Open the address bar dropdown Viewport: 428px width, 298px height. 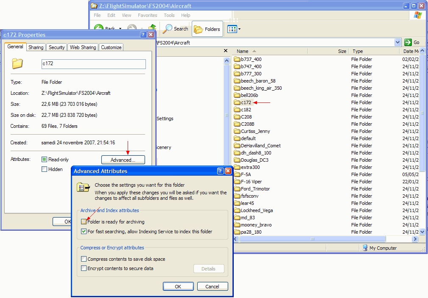pyautogui.click(x=398, y=42)
